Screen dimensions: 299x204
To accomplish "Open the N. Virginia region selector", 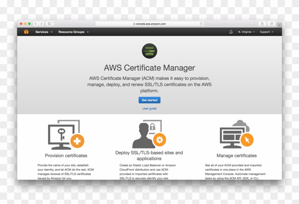I will pos(246,32).
